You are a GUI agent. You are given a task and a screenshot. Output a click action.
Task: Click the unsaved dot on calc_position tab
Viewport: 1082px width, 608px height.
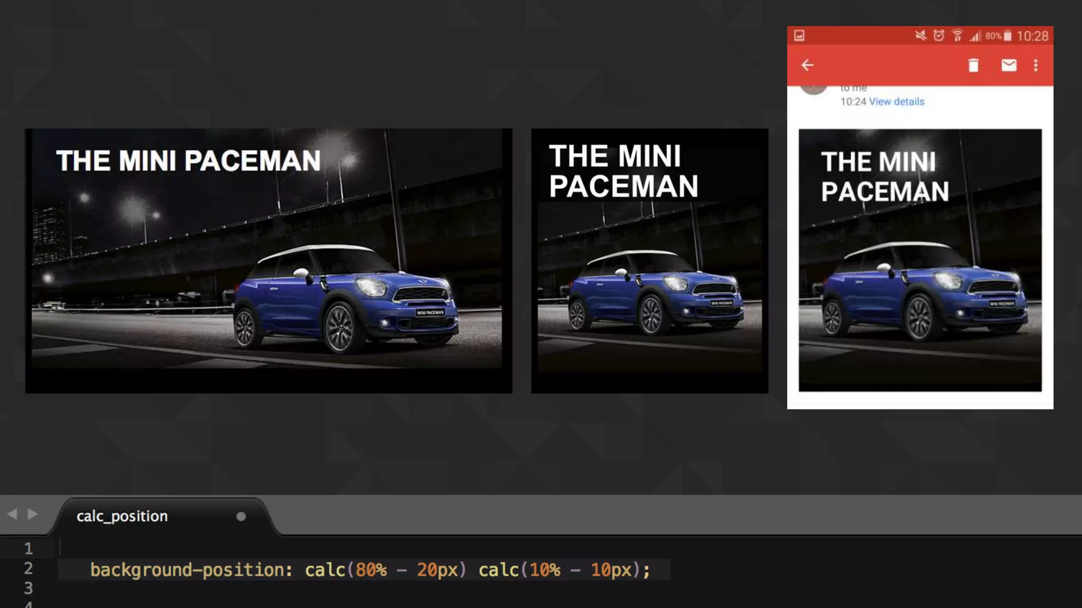coord(241,517)
